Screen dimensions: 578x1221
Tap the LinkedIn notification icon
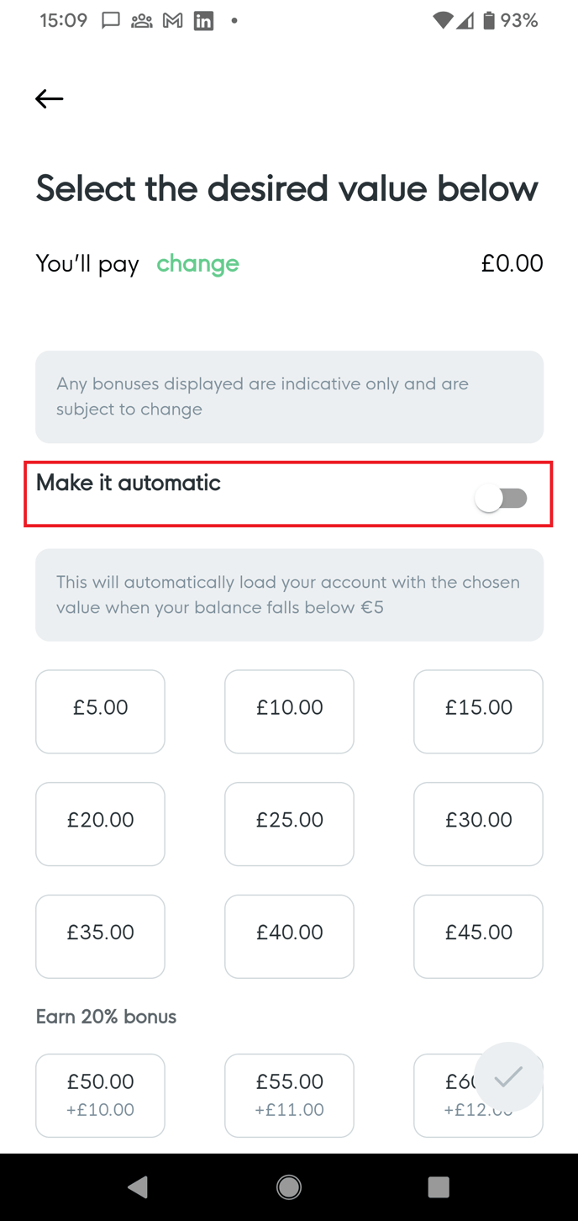click(x=203, y=21)
